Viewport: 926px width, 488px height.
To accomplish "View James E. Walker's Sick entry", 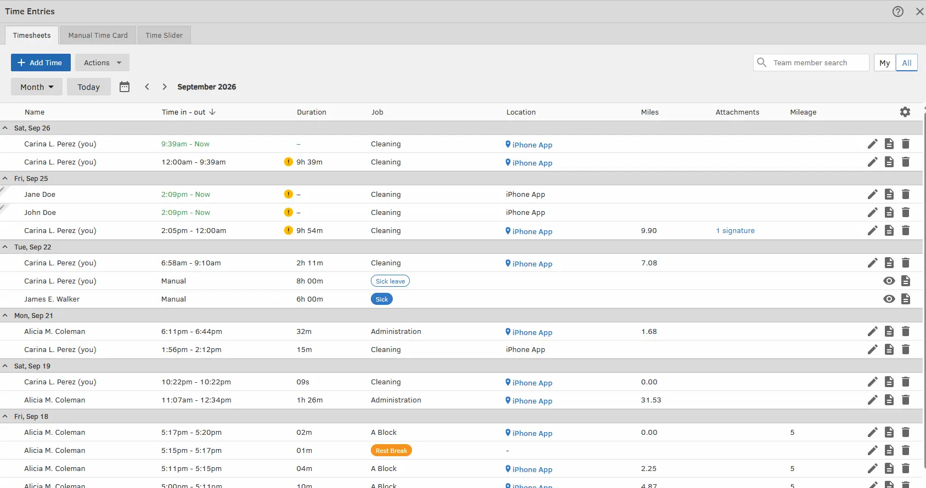I will [889, 299].
